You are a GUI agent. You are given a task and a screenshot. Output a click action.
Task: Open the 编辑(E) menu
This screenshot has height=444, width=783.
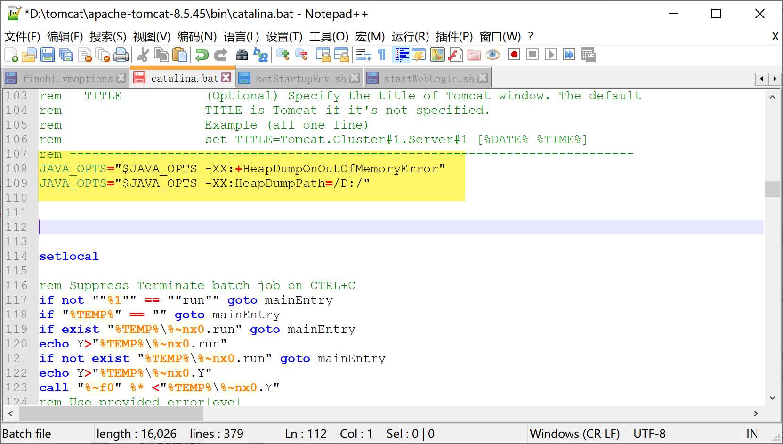[65, 37]
